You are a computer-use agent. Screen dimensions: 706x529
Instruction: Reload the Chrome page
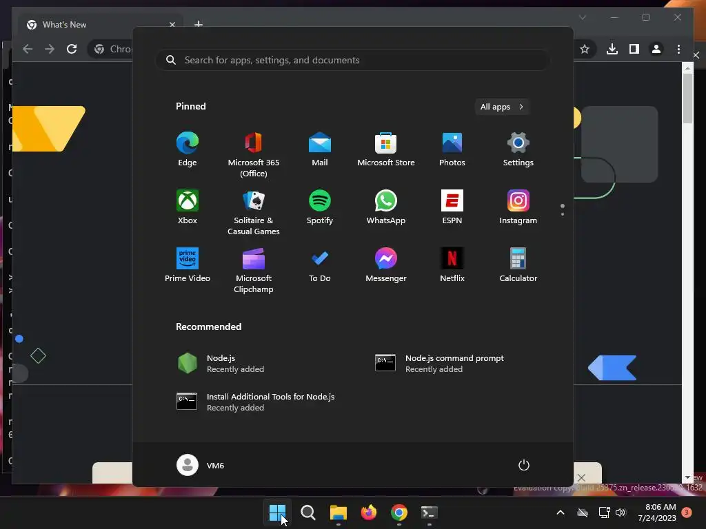click(x=72, y=49)
